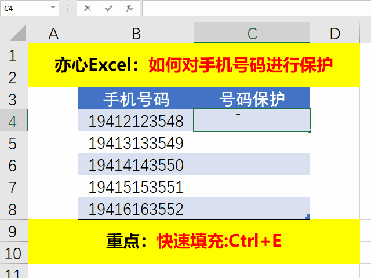Screen dimensions: 371x278
Task: Select column B header
Action: coord(136,34)
